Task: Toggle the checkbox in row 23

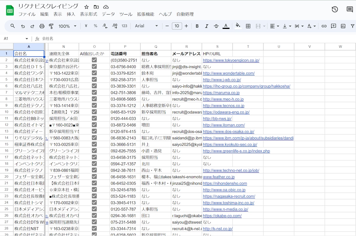Action: pos(94,196)
